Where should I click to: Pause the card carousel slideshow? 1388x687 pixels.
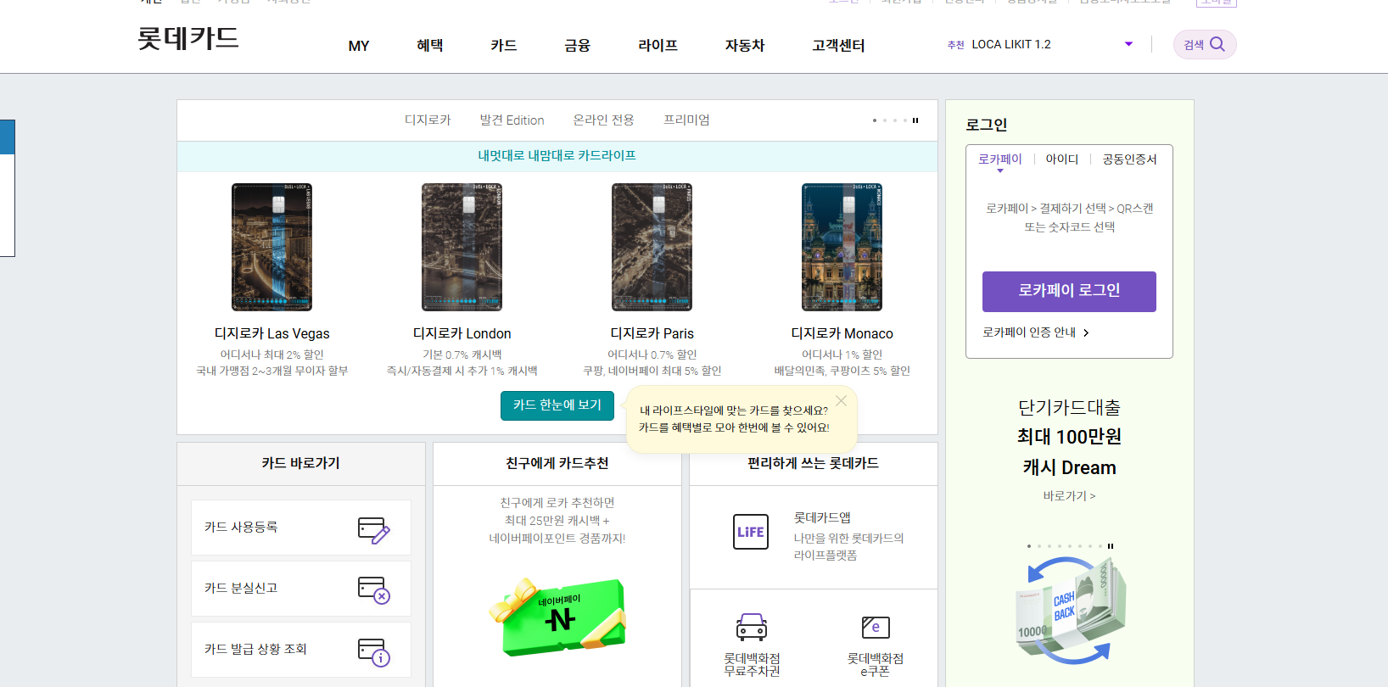(915, 120)
